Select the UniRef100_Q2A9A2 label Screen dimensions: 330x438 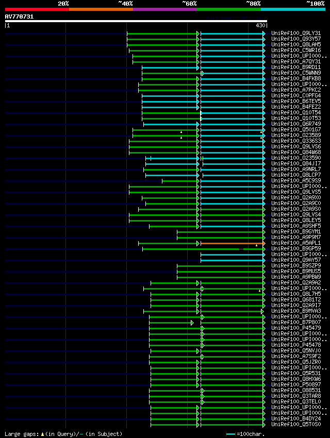pyautogui.click(x=296, y=282)
